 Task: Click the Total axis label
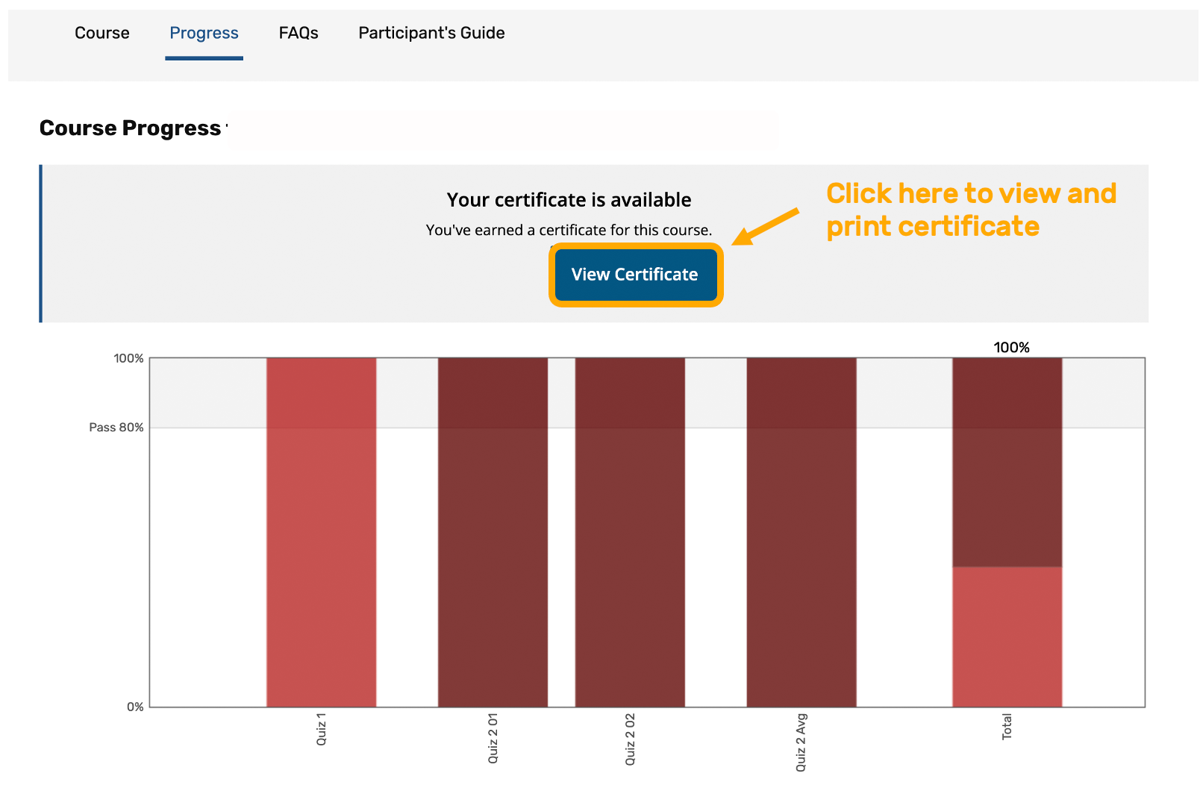click(1007, 727)
